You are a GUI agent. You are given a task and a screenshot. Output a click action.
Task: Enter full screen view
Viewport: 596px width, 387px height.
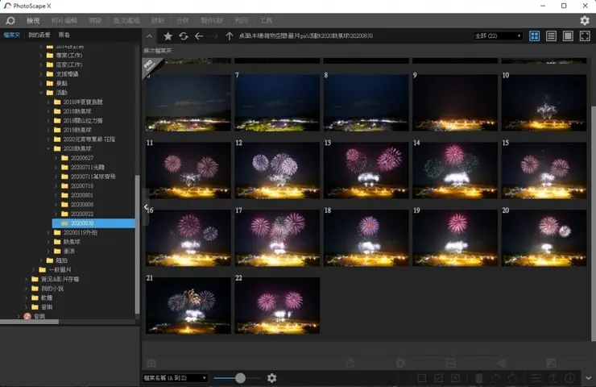point(585,36)
